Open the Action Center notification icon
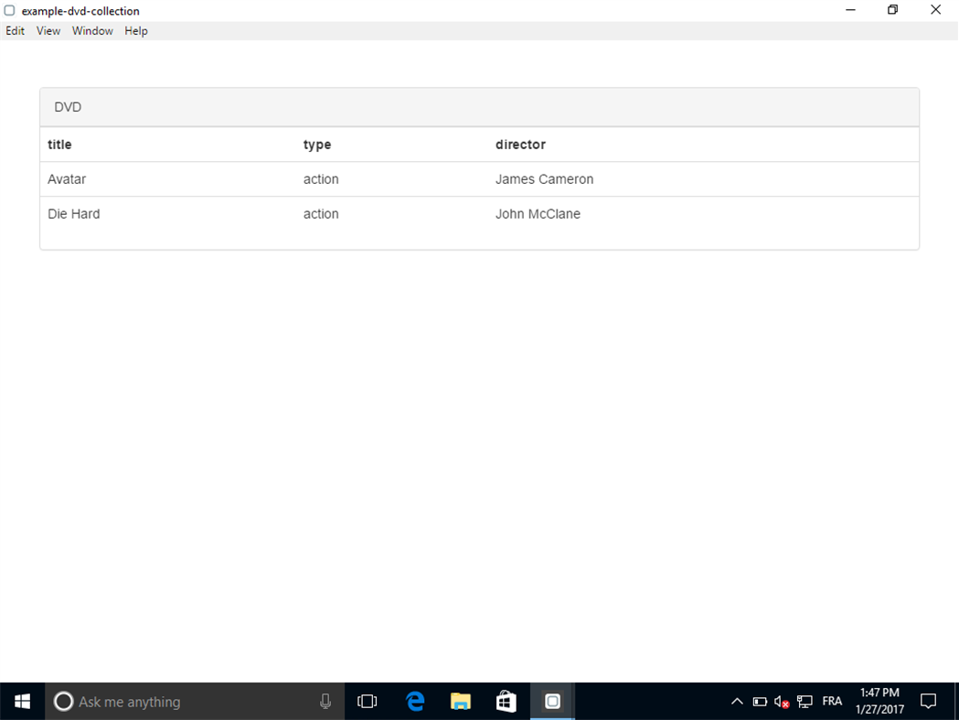This screenshot has height=720, width=959. [928, 701]
